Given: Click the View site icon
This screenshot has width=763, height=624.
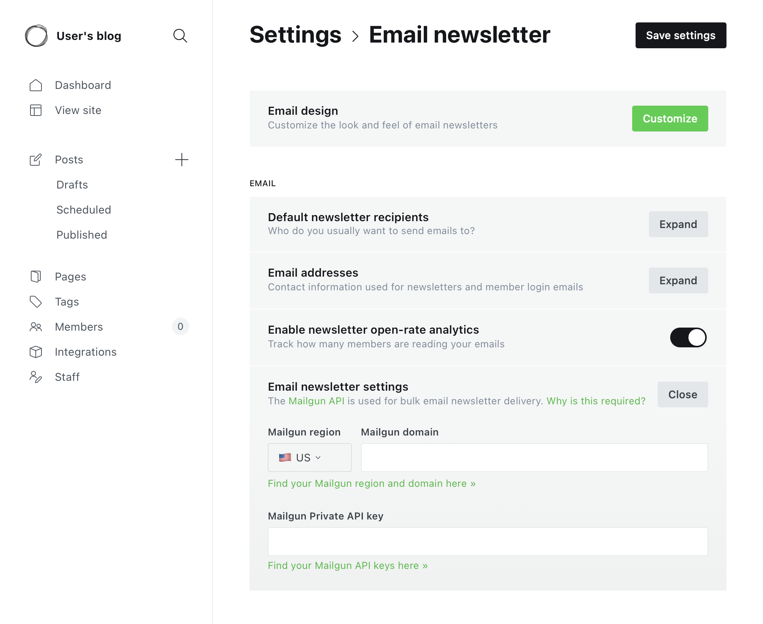Looking at the screenshot, I should point(35,110).
